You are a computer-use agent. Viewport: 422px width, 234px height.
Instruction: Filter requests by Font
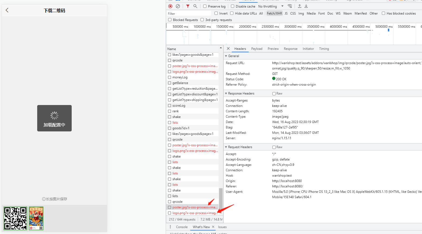pyautogui.click(x=321, y=13)
